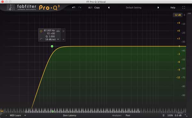192x118 pixels.
Task: Toggle the band power button
Action: pyautogui.click(x=41, y=31)
